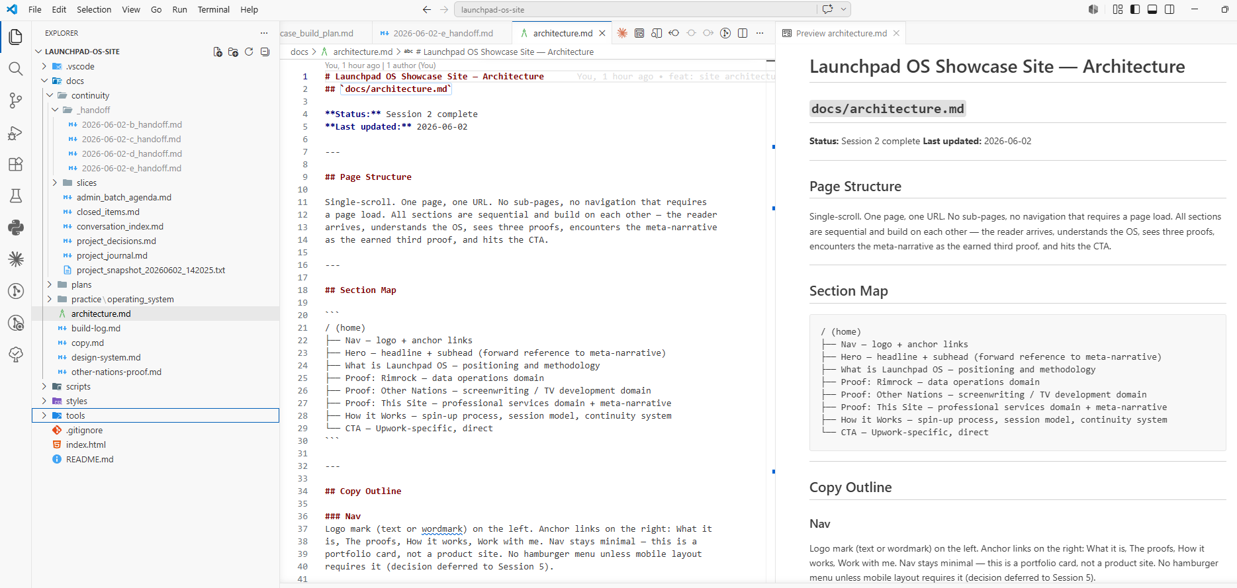Open the Search view in activity bar
This screenshot has width=1237, height=588.
[16, 69]
